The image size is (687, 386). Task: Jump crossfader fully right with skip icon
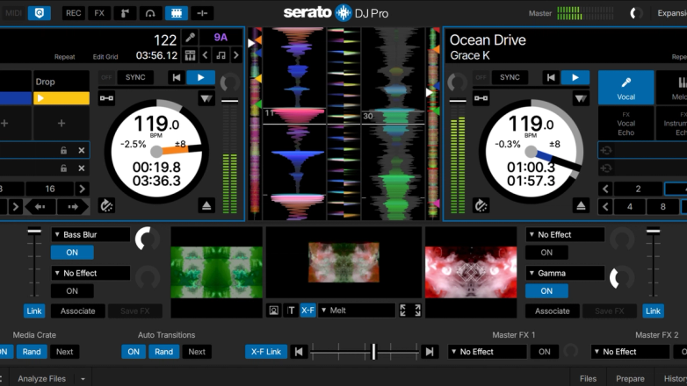click(x=430, y=352)
